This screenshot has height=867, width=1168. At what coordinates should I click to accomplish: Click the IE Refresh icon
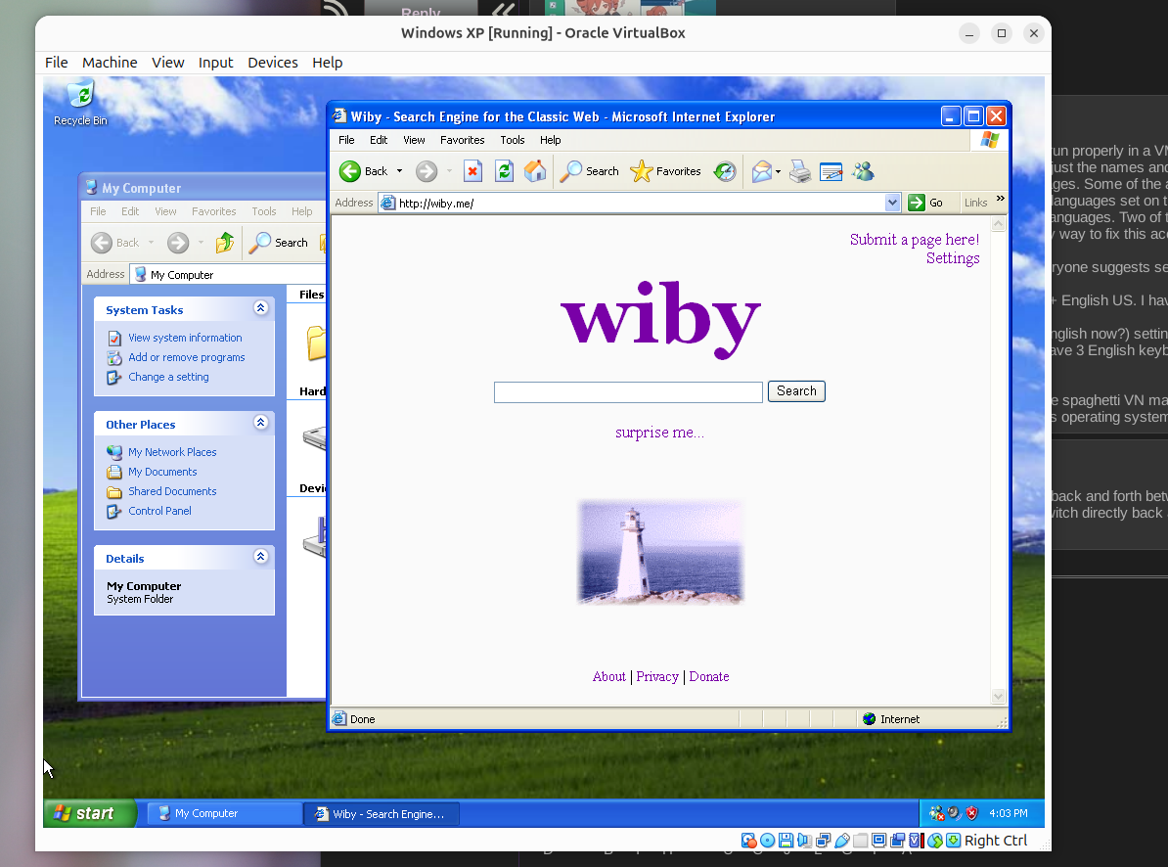click(x=504, y=171)
